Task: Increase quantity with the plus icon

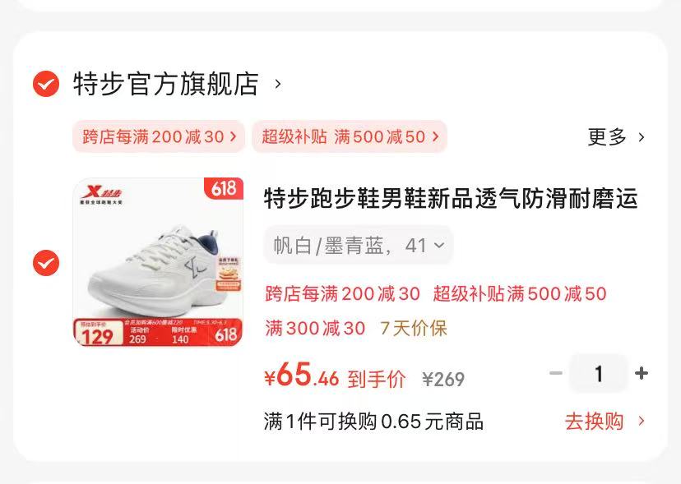Action: point(641,373)
